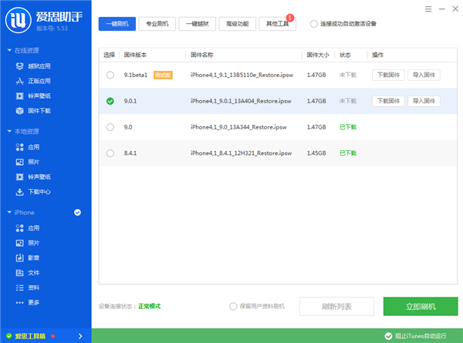This screenshot has width=463, height=343.
Task: Open local 铃声壁纸 icon under 本地资源
Action: click(x=19, y=177)
